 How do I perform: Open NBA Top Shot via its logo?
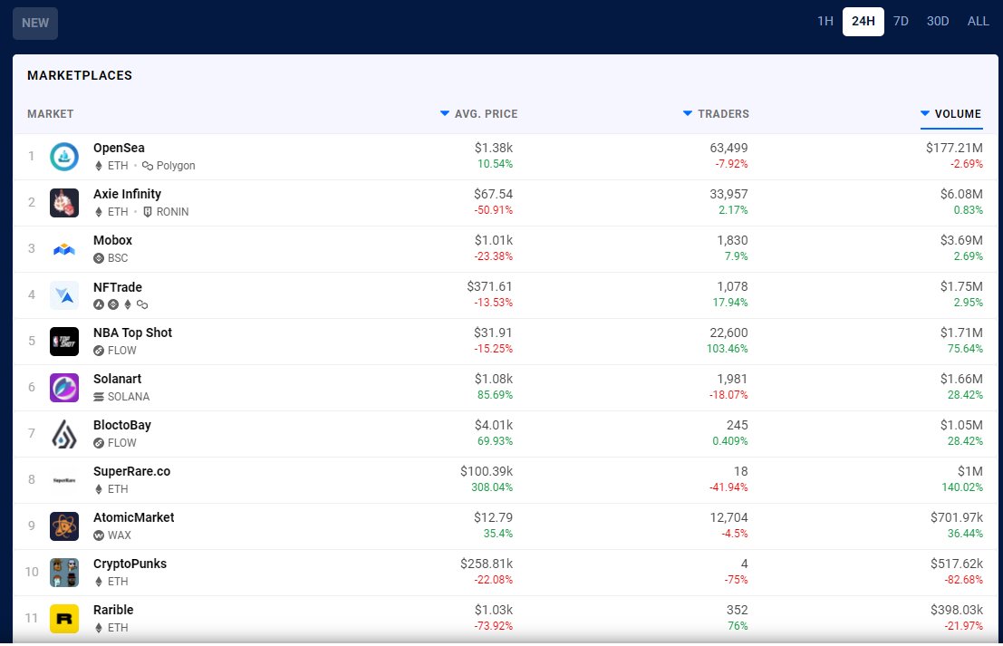(x=64, y=341)
